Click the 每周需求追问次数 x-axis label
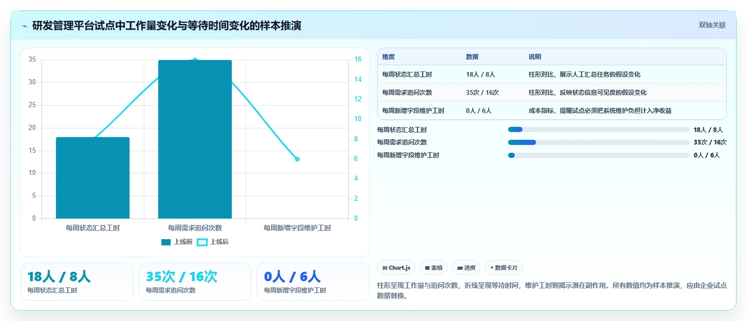 click(195, 228)
